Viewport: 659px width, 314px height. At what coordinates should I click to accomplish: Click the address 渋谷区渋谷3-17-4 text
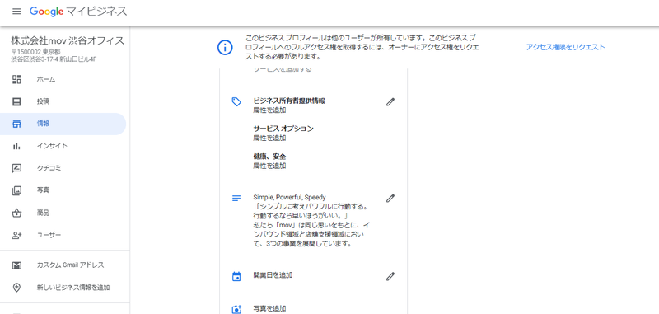(54, 59)
